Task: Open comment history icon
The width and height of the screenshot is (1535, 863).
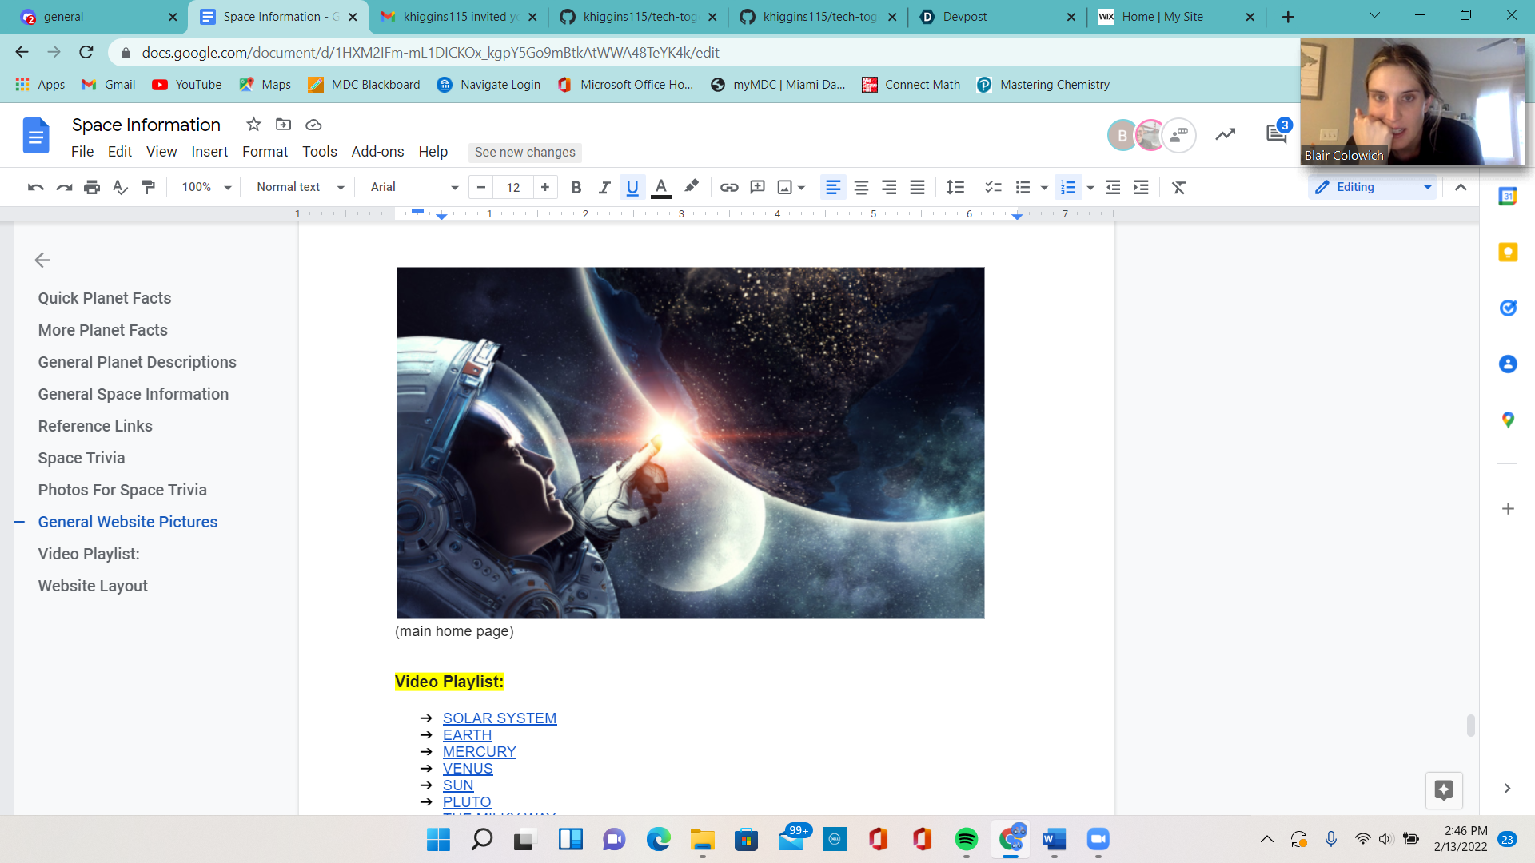Action: (1276, 134)
